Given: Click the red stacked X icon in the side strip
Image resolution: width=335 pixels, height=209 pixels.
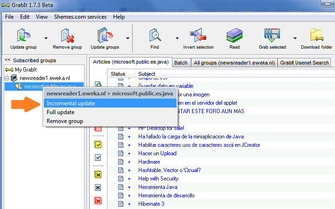Looking at the screenshot, I should tap(98, 201).
